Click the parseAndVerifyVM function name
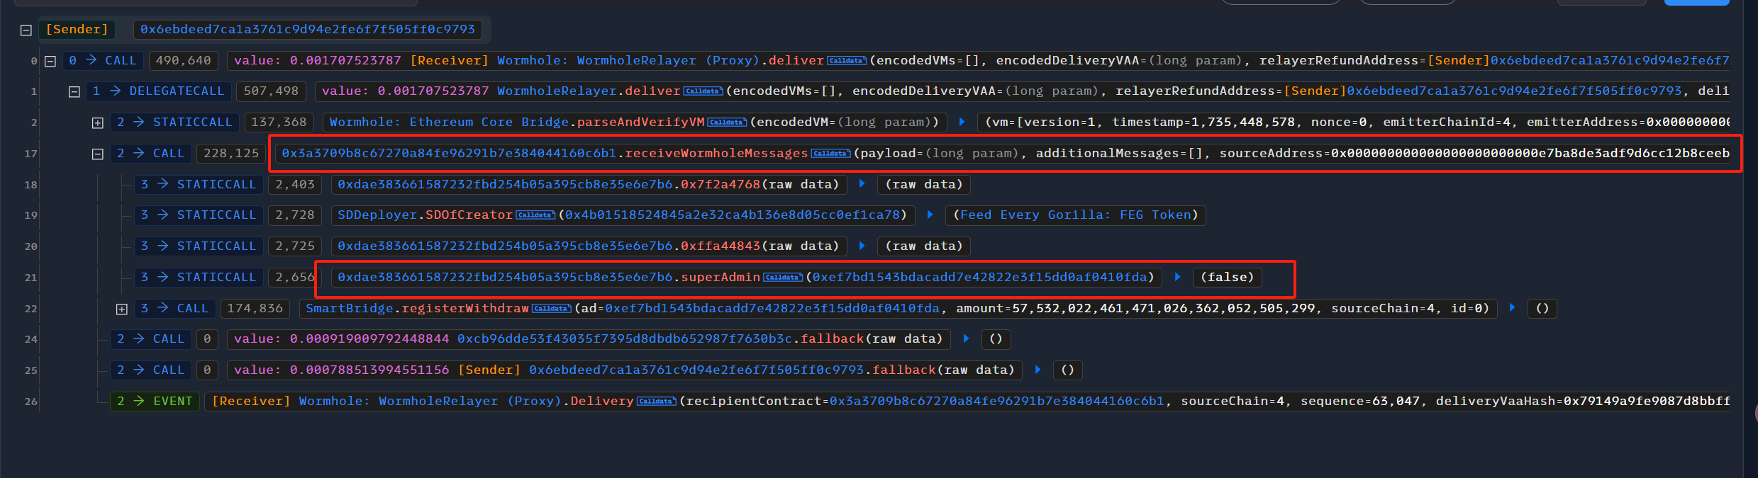This screenshot has height=478, width=1758. 641,123
